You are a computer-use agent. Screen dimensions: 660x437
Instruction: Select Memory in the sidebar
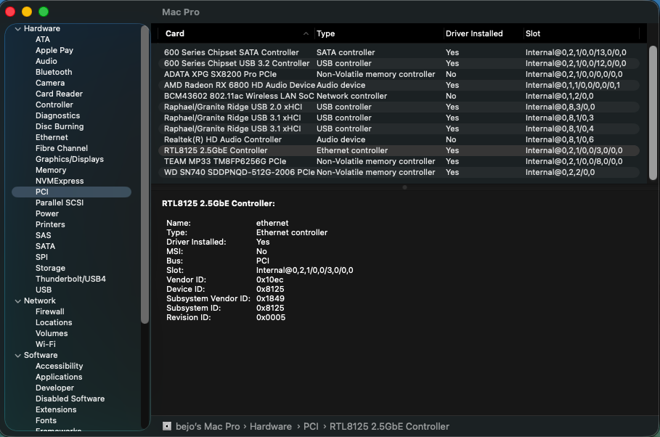tap(51, 170)
